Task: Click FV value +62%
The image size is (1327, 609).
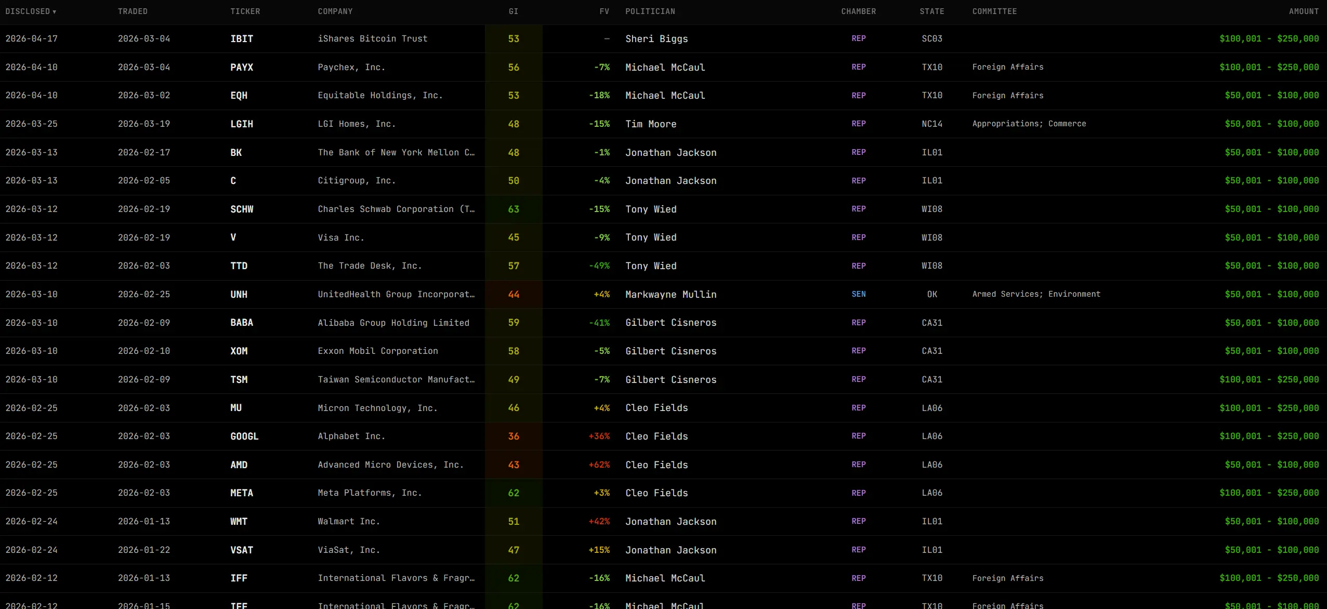Action: [x=599, y=465]
